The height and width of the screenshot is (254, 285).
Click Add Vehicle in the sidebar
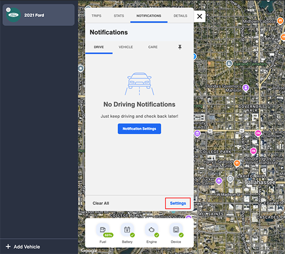(23, 247)
